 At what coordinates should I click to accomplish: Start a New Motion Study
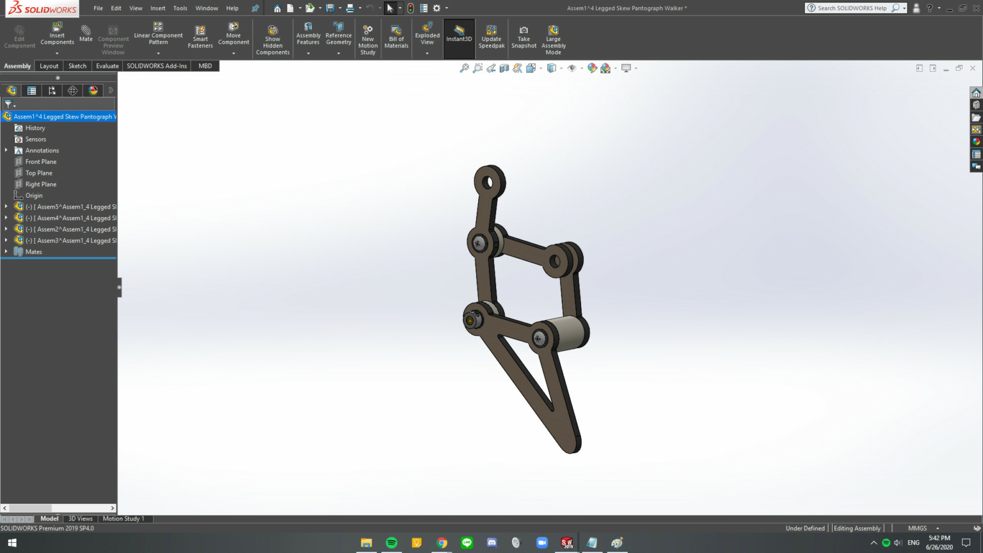(368, 40)
